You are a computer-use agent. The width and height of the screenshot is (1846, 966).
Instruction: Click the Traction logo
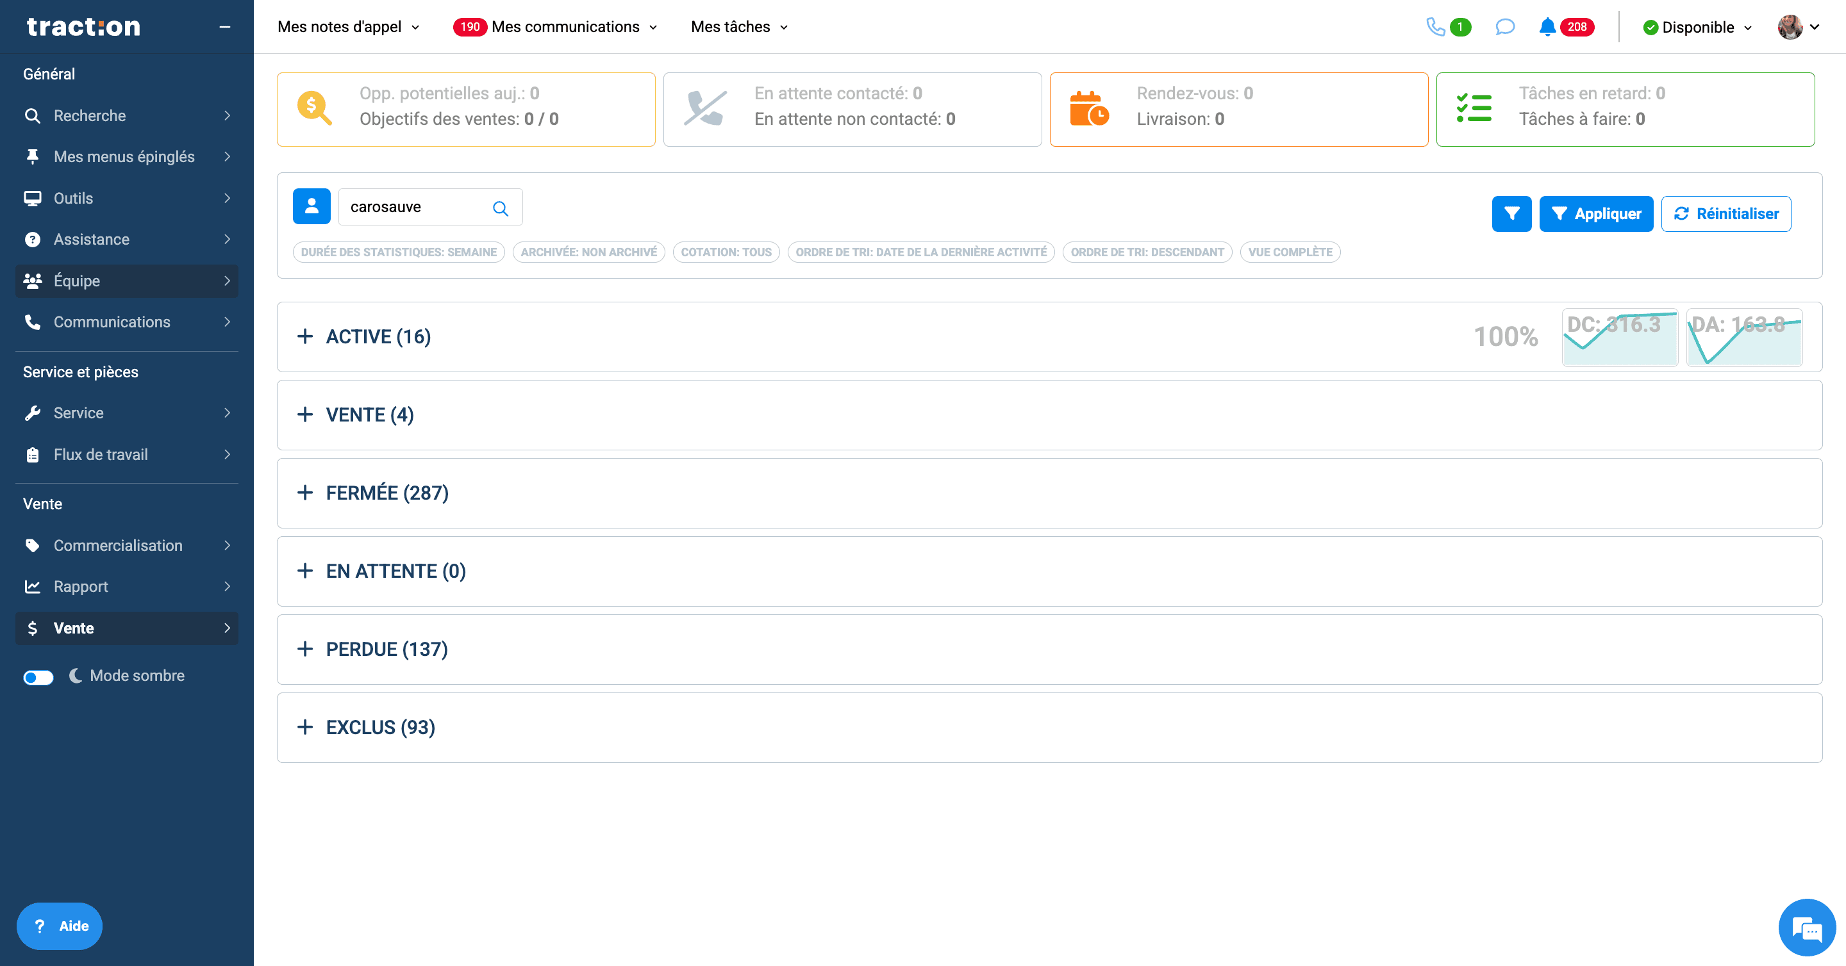84,27
